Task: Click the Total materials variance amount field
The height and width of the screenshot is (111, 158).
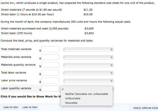Action: pyautogui.click(x=50, y=49)
